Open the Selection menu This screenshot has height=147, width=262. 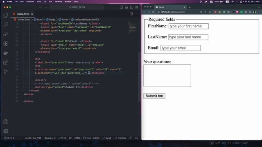pyautogui.click(x=30, y=2)
